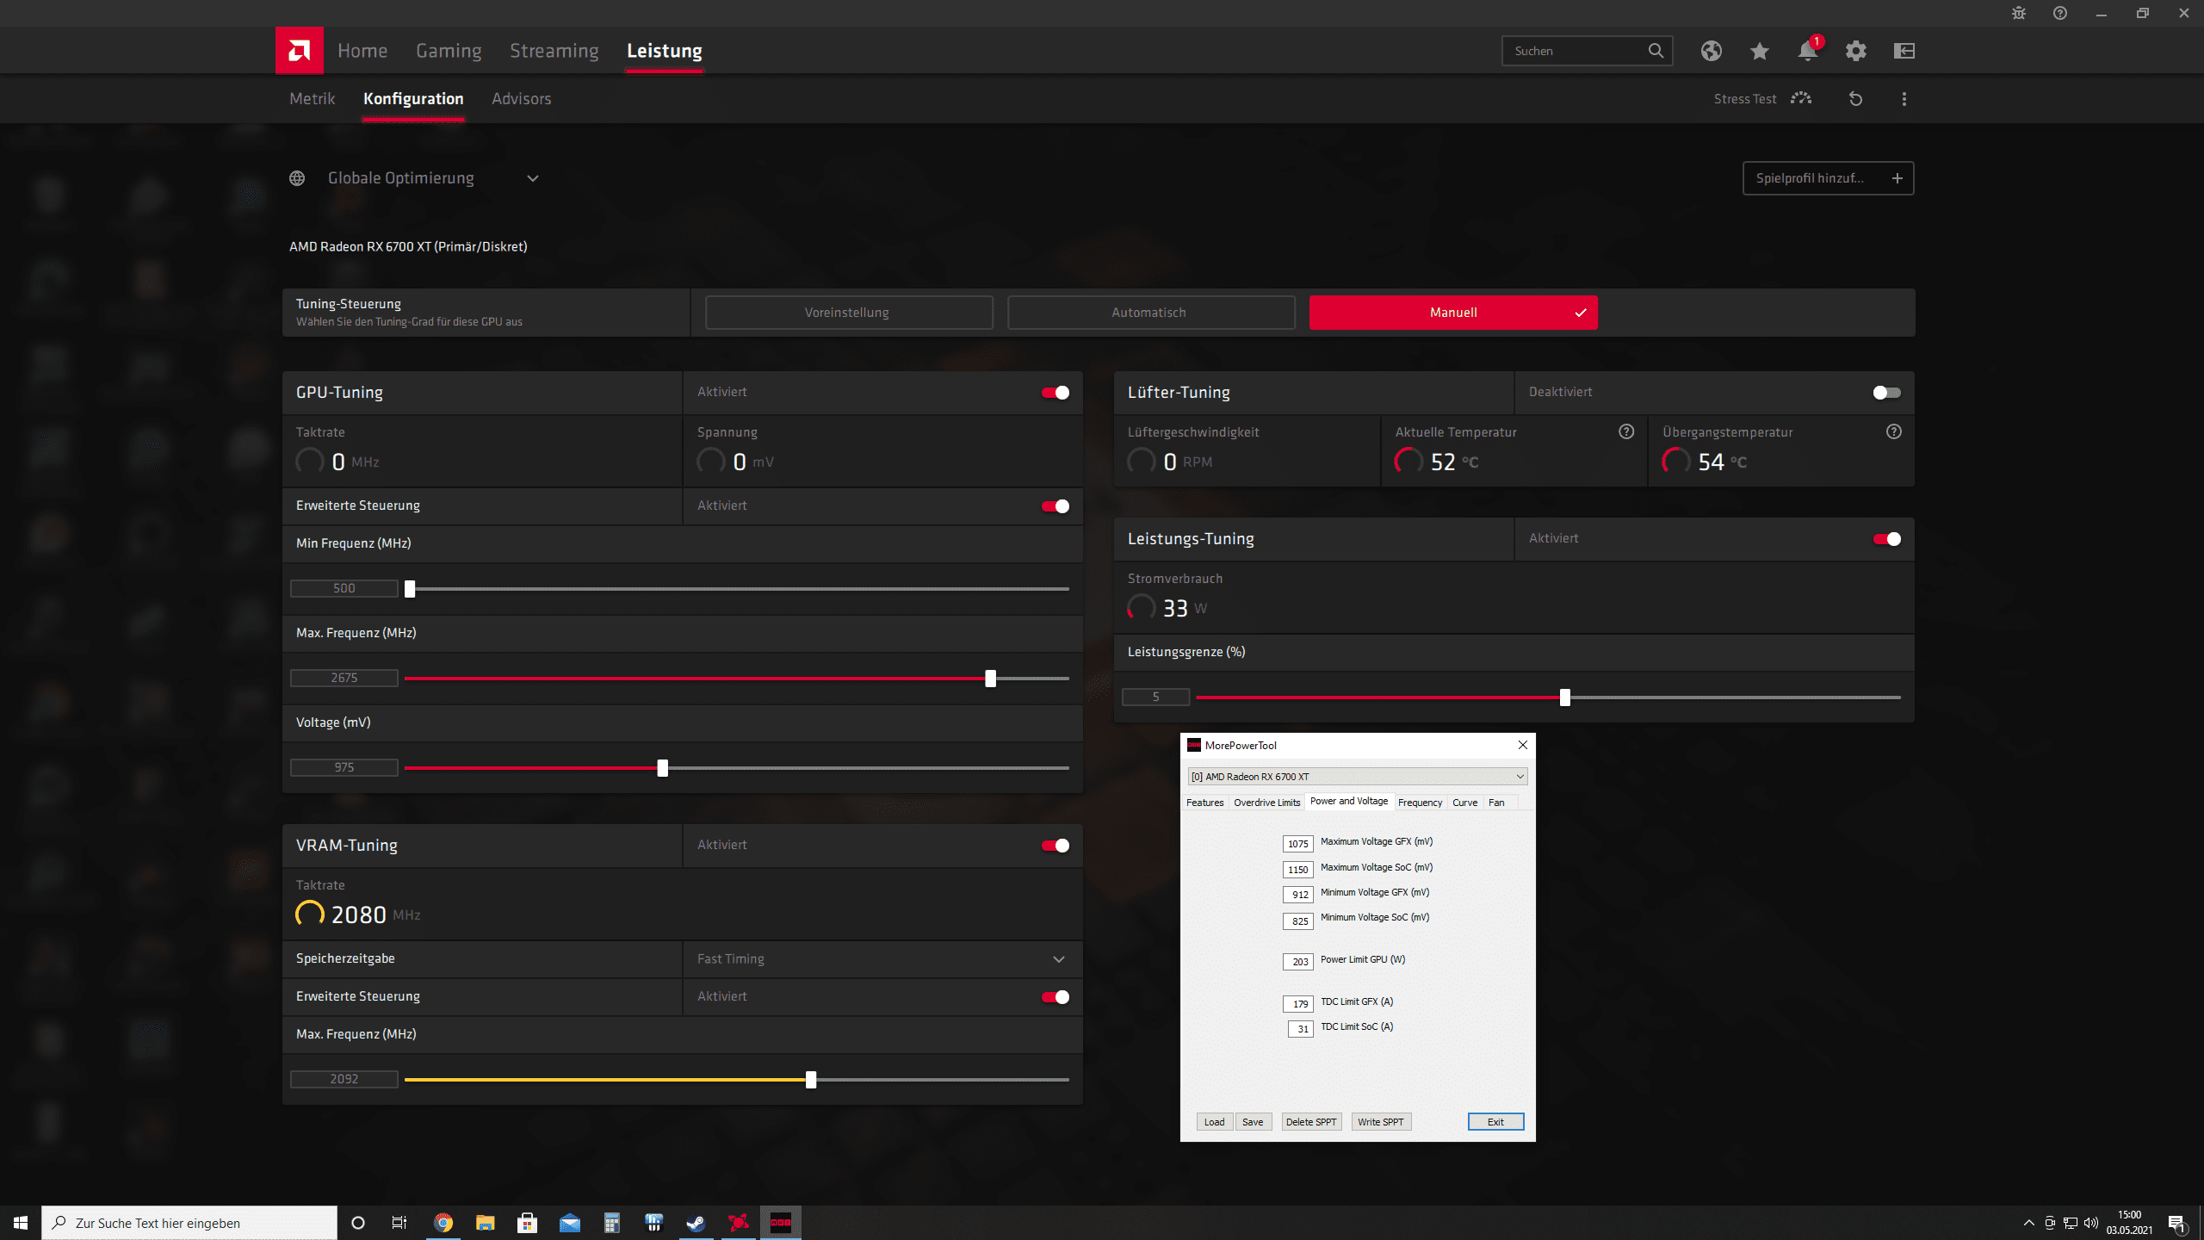This screenshot has height=1240, width=2204.
Task: Toggle Leistungs-Tuning switch off
Action: [x=1886, y=539]
